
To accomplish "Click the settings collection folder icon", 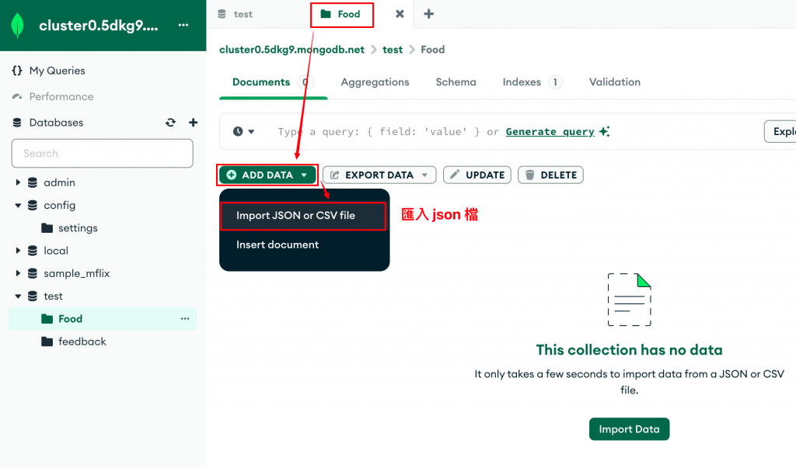I will coord(47,227).
